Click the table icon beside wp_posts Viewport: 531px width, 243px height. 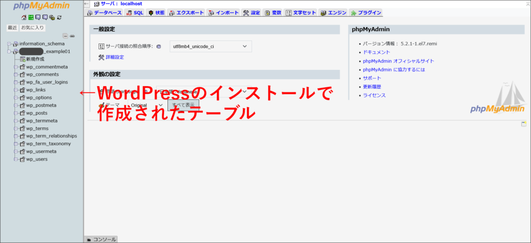(x=23, y=113)
